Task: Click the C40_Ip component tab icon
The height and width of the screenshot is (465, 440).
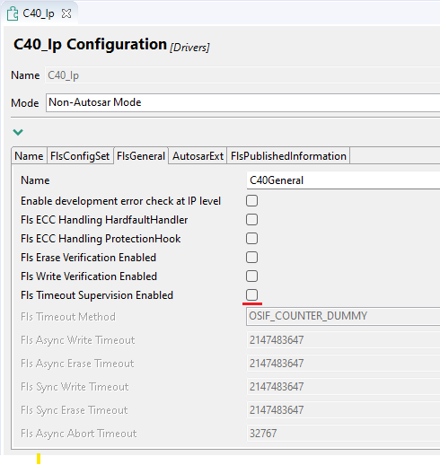Action: coord(13,13)
